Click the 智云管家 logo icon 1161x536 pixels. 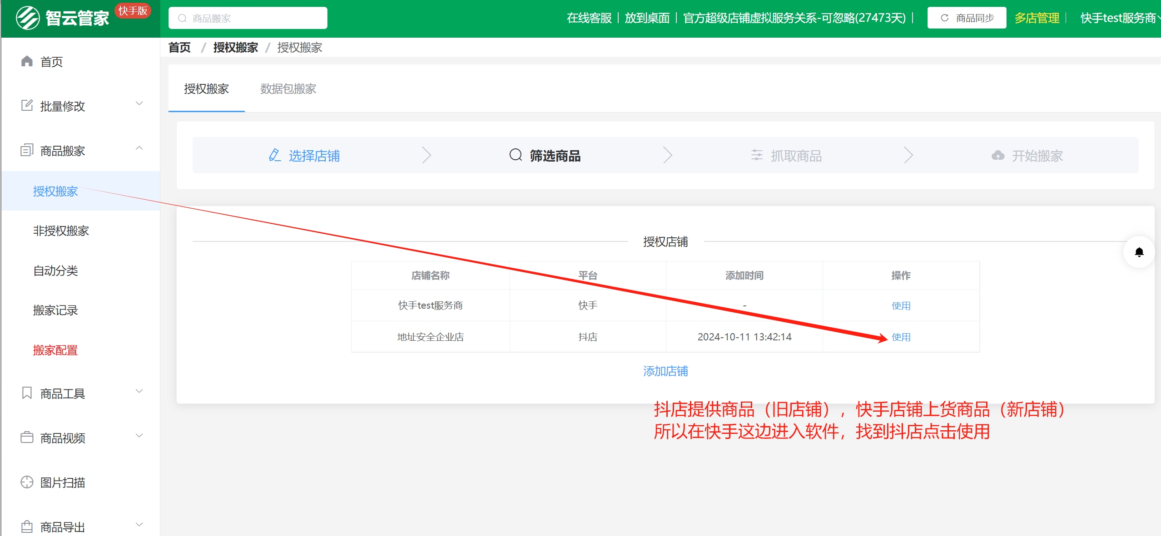pos(28,18)
